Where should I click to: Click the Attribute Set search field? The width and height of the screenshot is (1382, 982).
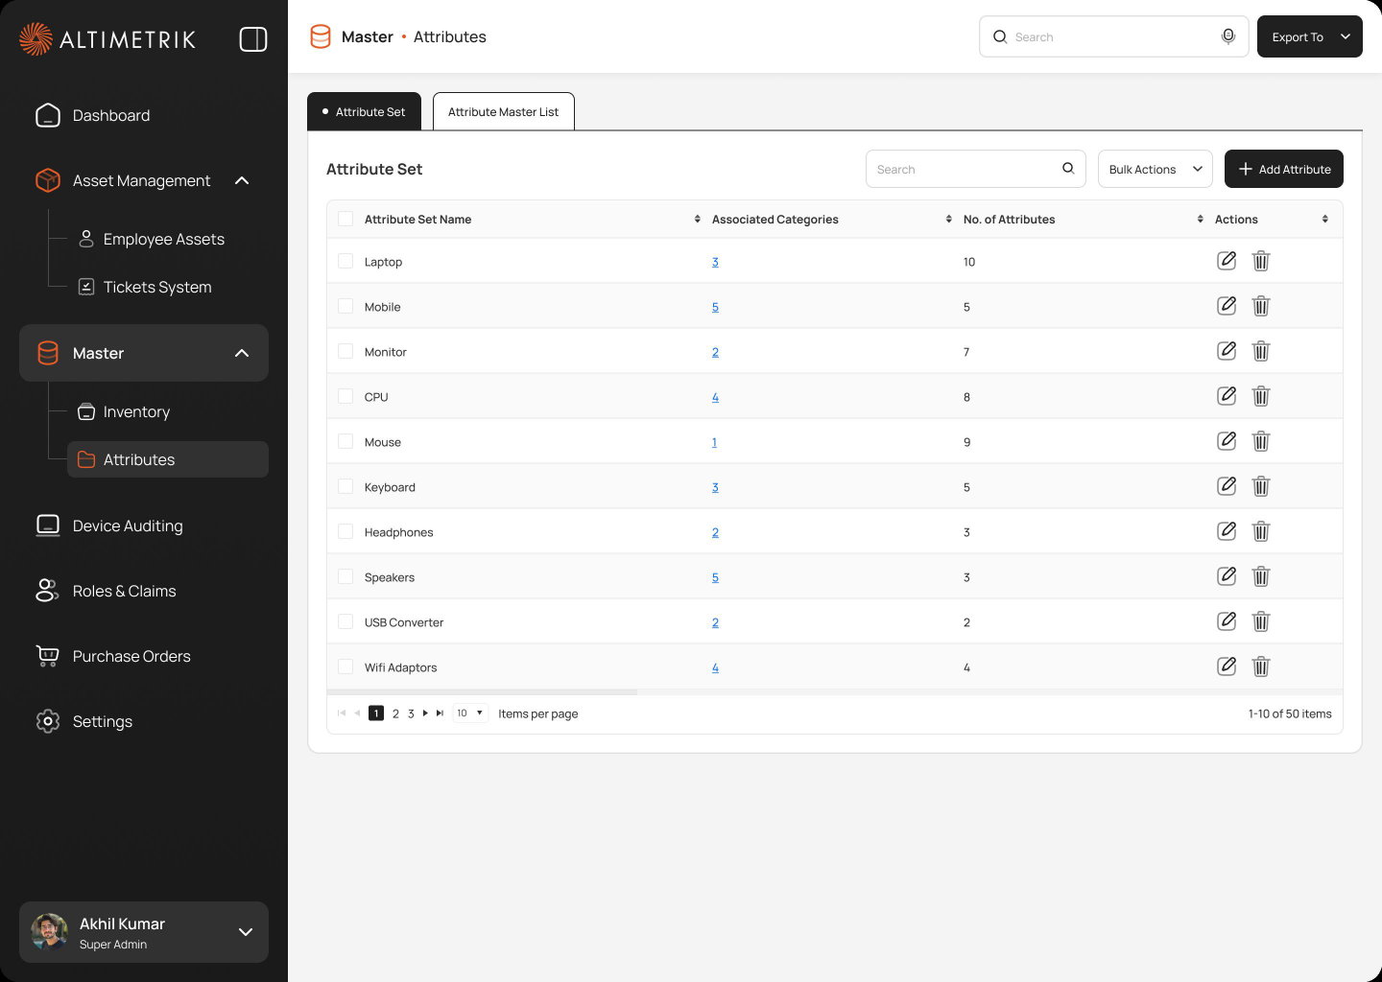(975, 169)
